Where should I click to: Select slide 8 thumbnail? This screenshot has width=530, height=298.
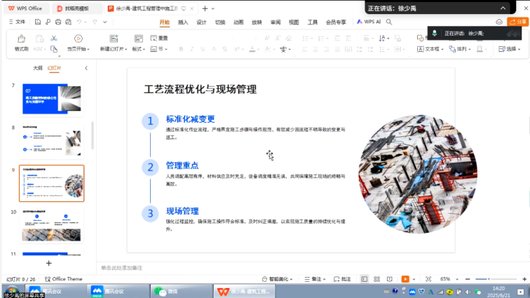click(52, 141)
